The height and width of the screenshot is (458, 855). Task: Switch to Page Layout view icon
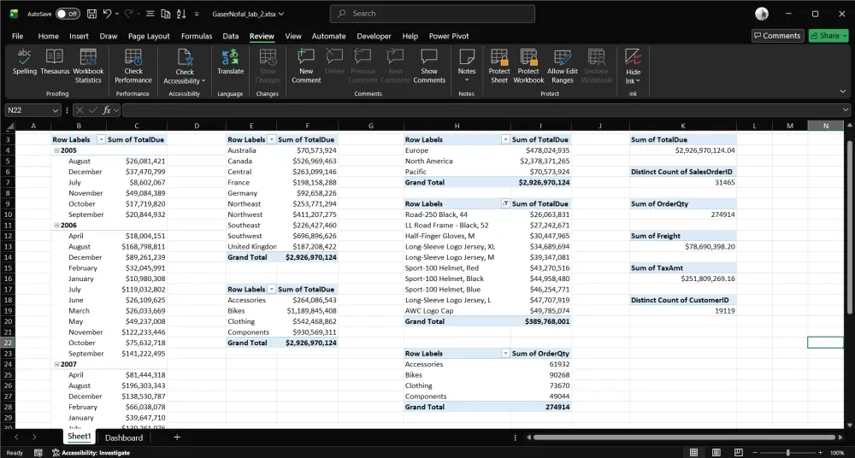(716, 453)
